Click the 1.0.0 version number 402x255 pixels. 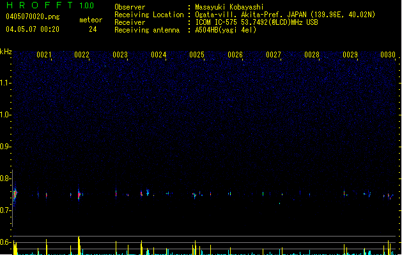pyautogui.click(x=87, y=6)
